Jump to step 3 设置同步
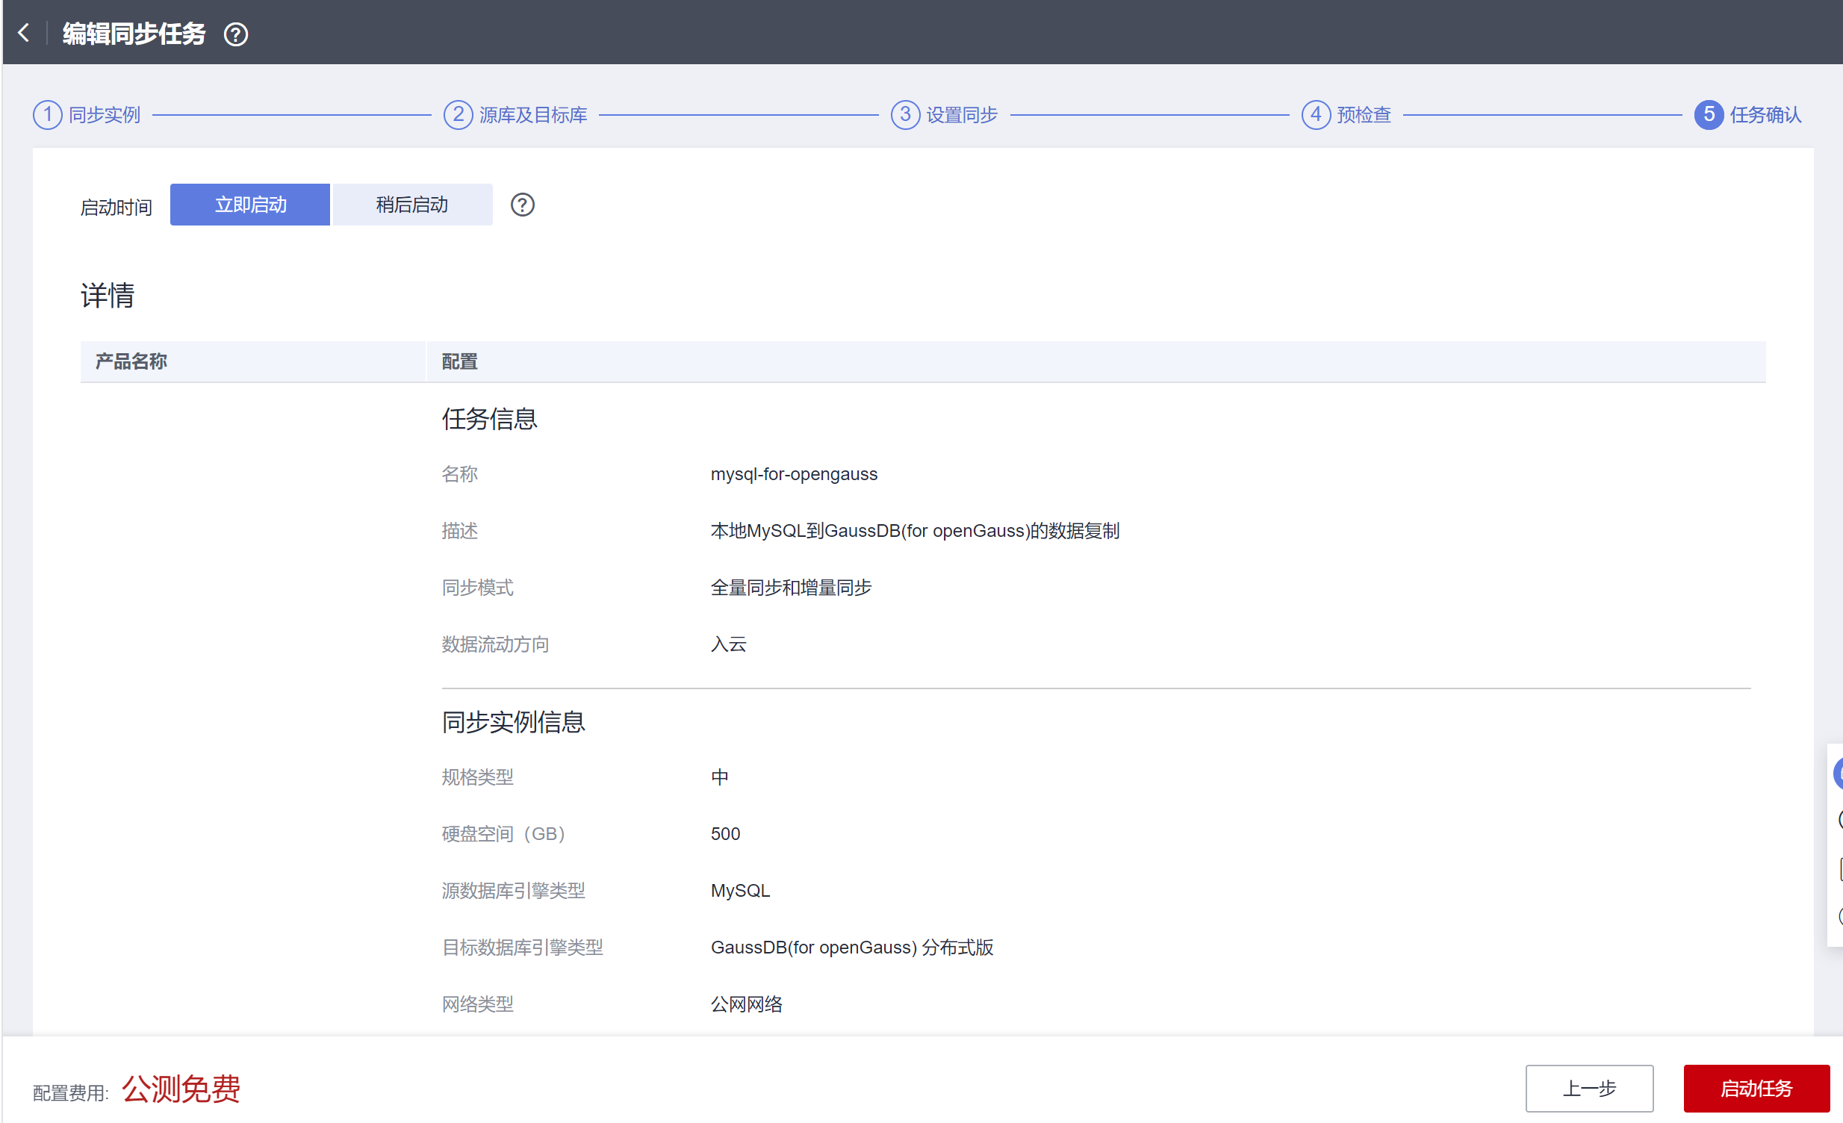1843x1123 pixels. tap(945, 115)
